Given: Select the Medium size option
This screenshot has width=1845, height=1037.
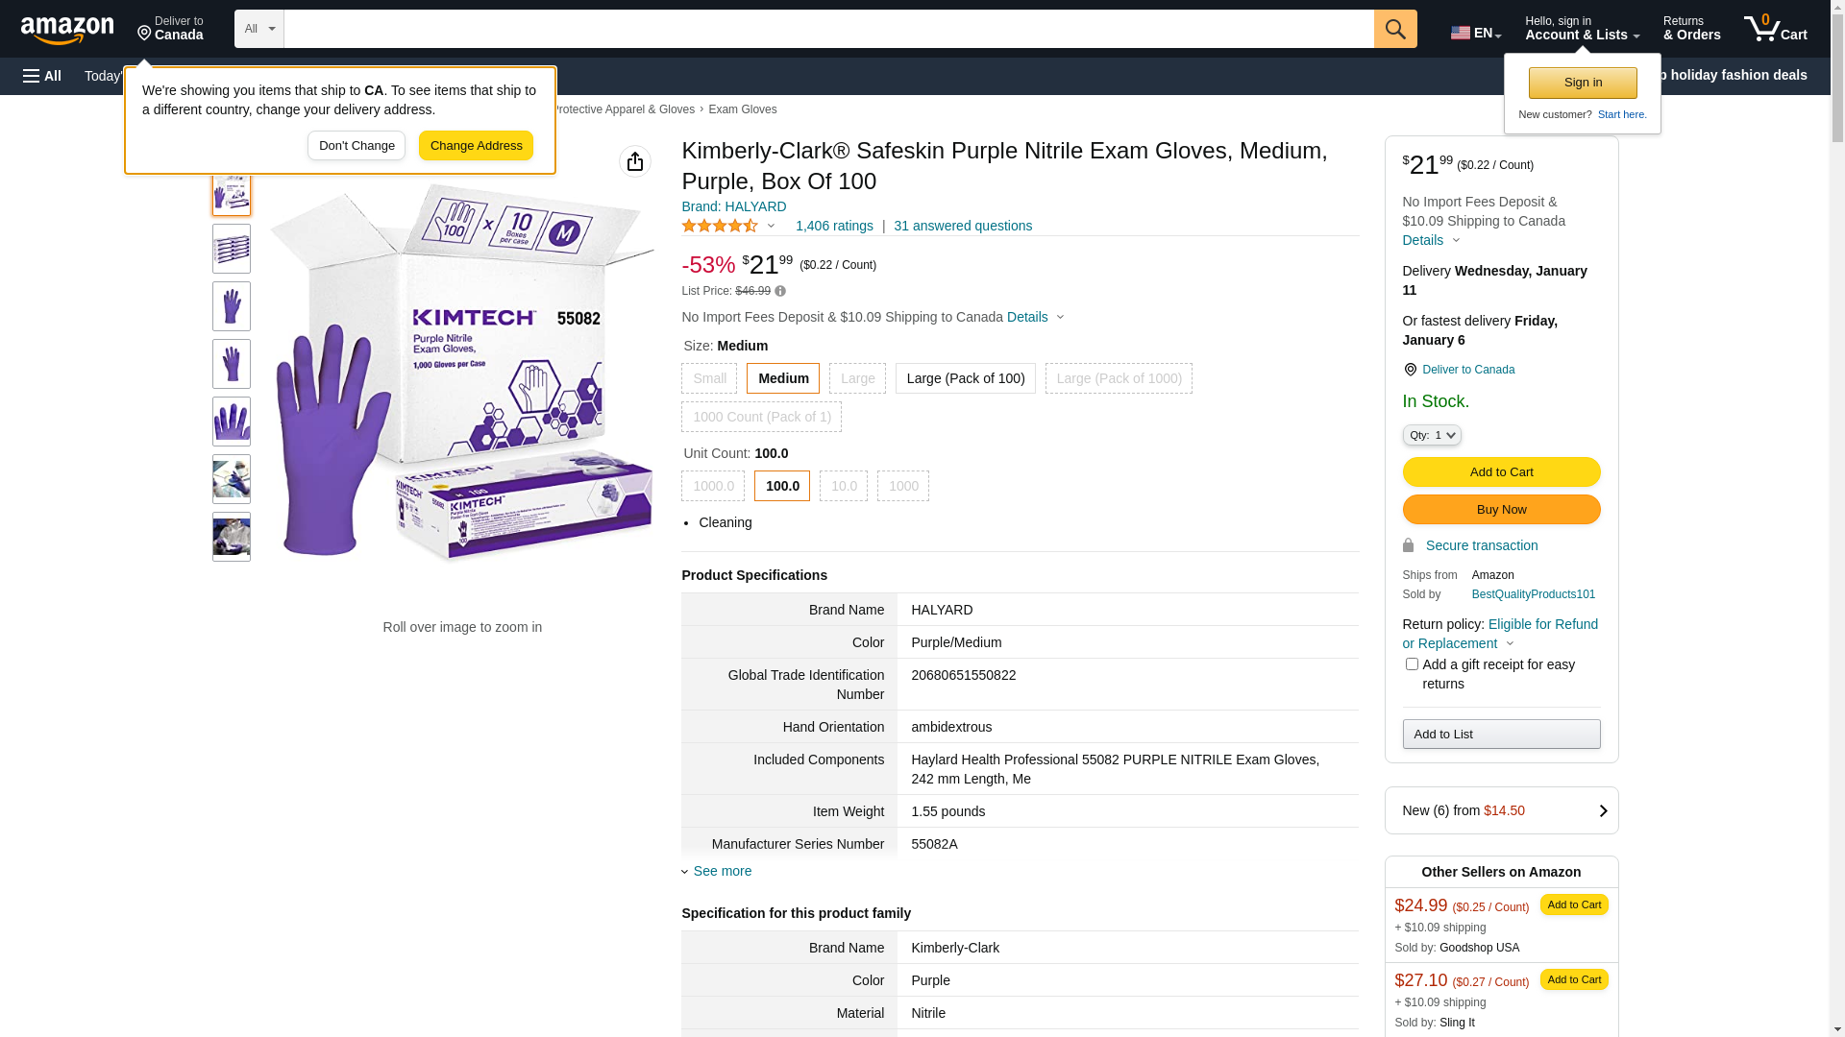Looking at the screenshot, I should [783, 378].
